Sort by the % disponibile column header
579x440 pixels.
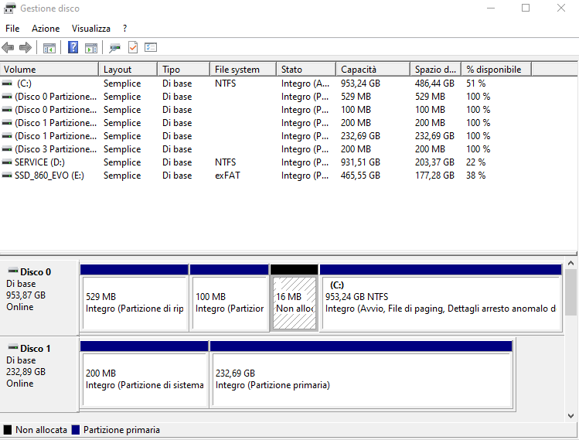(x=496, y=70)
